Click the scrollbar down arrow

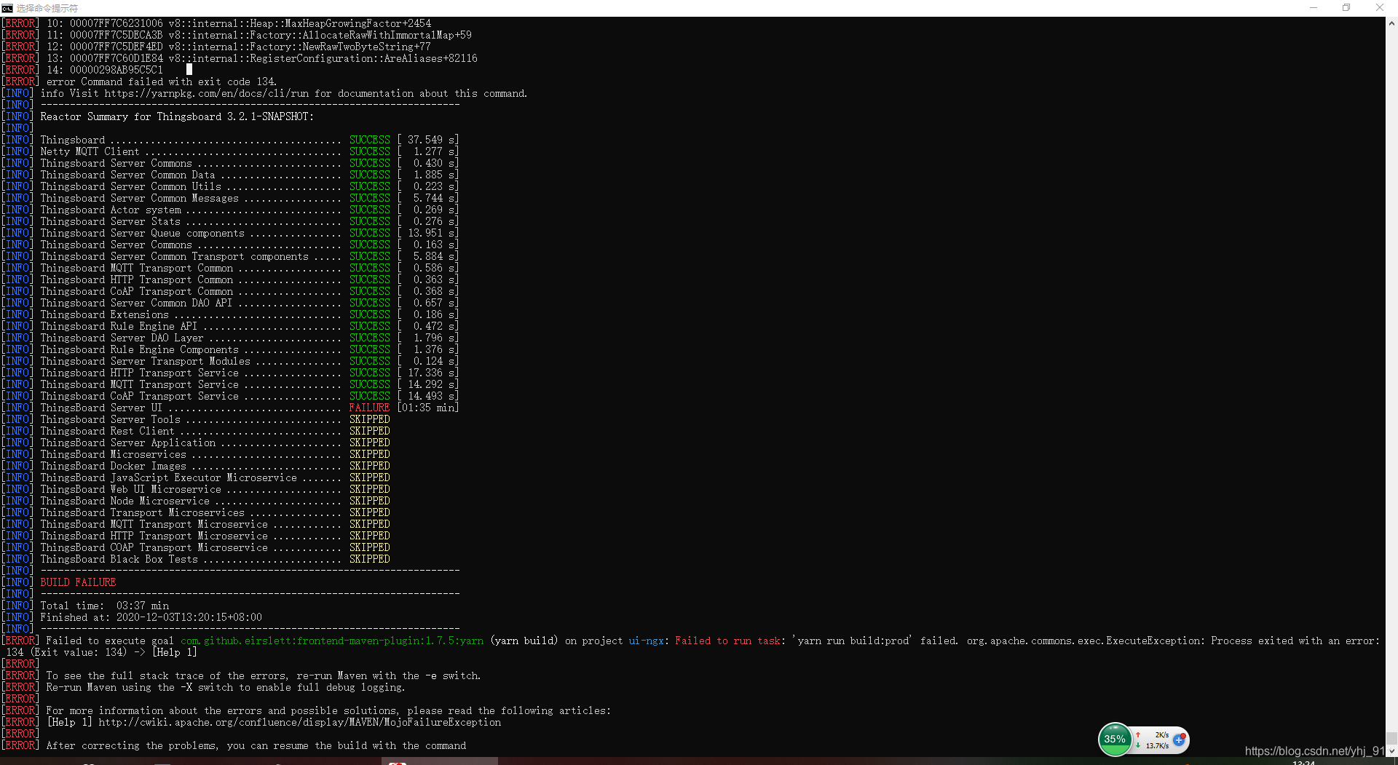1391,750
